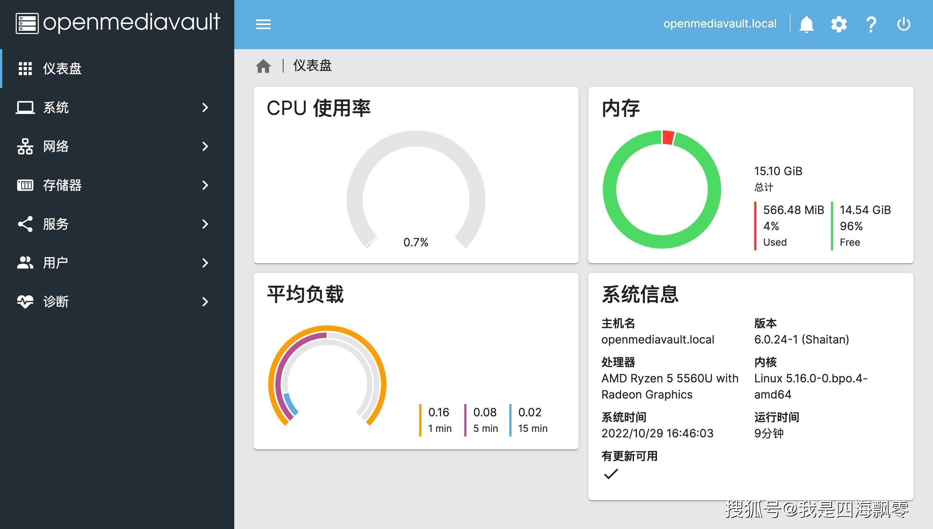
Task: Click the laptop icon beside 系统
Action: tap(25, 107)
